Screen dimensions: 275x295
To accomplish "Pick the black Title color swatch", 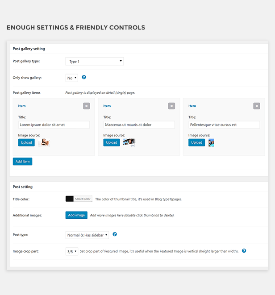I will click(70, 199).
